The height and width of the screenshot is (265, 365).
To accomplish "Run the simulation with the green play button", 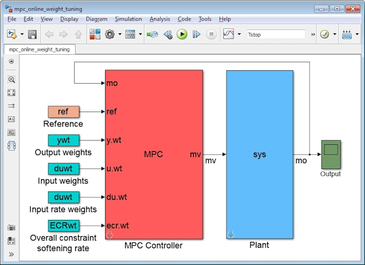I will pos(182,34).
